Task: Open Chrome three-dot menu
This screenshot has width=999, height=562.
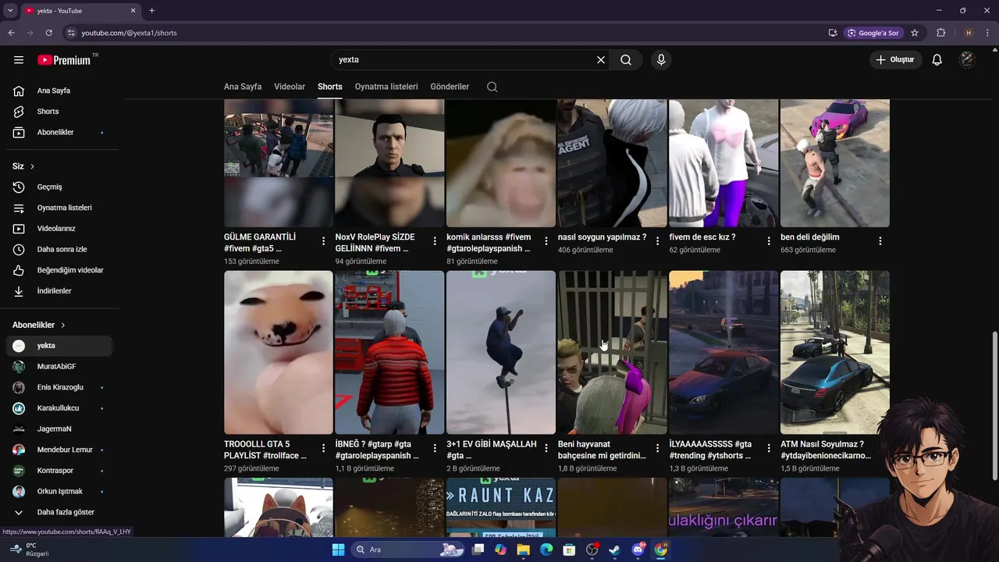Action: point(988,33)
